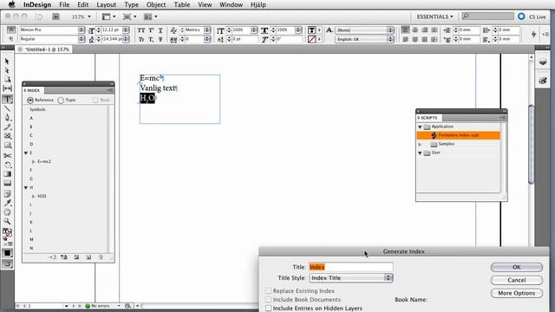Select the Gradient Swatch tool
This screenshot has height=312, width=555.
[x=7, y=174]
